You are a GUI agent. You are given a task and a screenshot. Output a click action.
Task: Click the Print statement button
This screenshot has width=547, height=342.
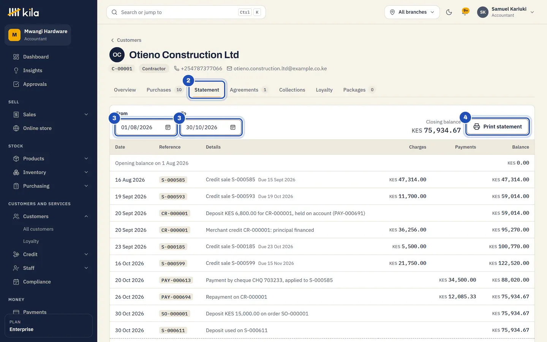coord(498,127)
